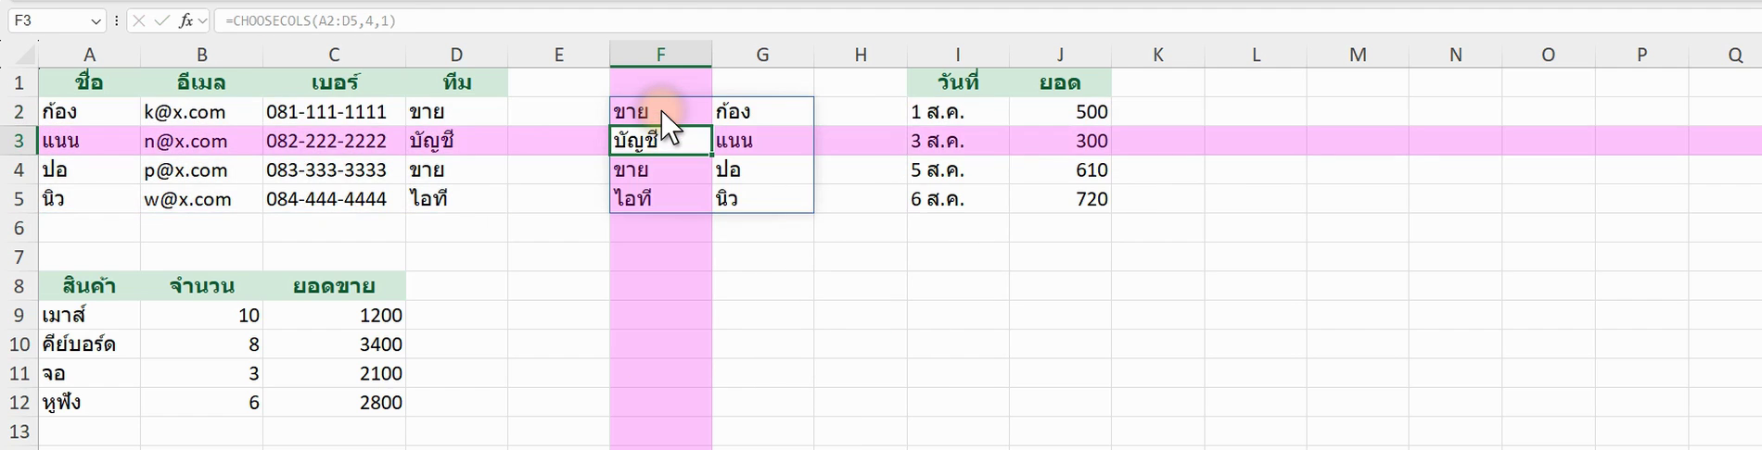Click result cell ไอที in column F
Viewport: 1762px width, 450px height.
point(660,199)
